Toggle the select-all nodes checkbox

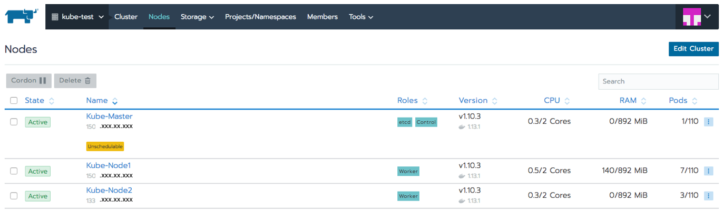[14, 101]
